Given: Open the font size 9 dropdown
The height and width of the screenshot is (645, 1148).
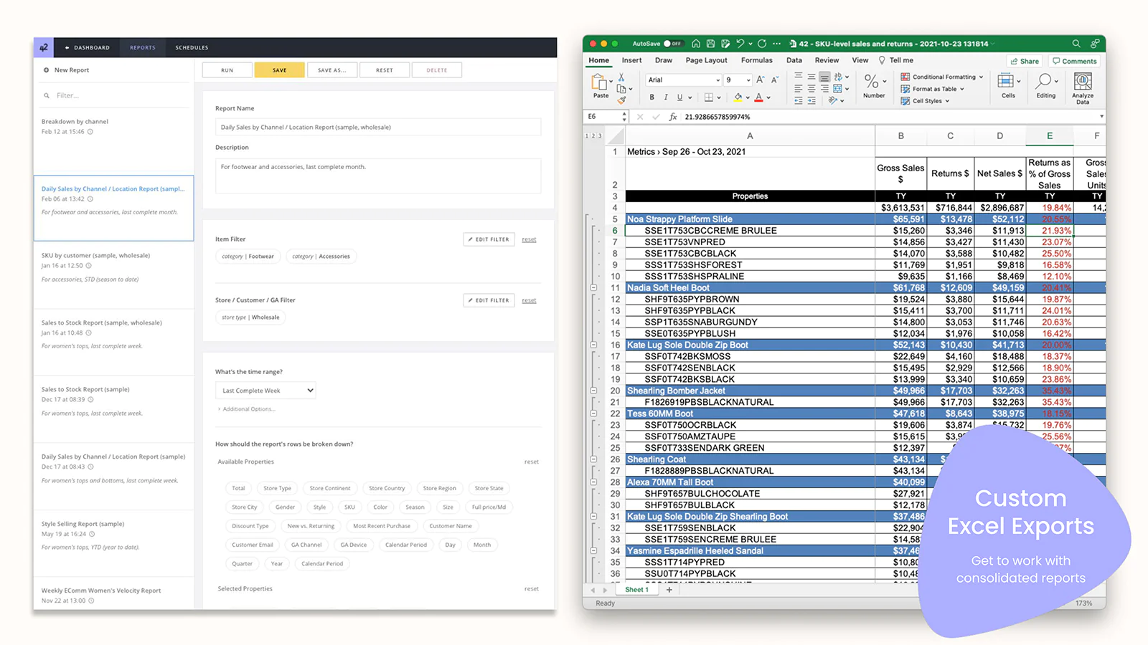Looking at the screenshot, I should click(738, 80).
